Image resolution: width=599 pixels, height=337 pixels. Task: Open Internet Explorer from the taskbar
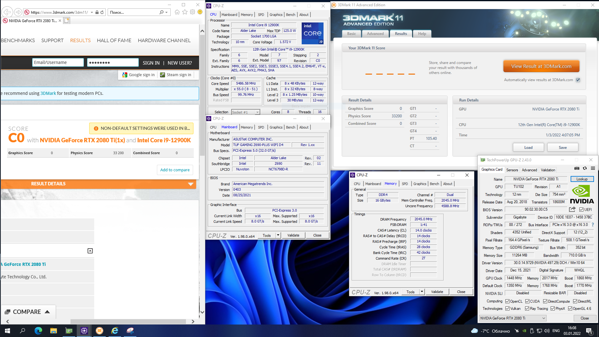coord(115,331)
